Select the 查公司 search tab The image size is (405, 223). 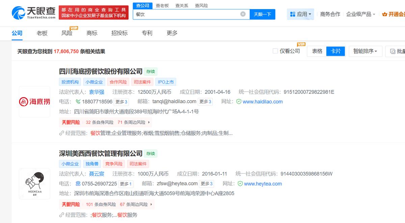(143, 5)
